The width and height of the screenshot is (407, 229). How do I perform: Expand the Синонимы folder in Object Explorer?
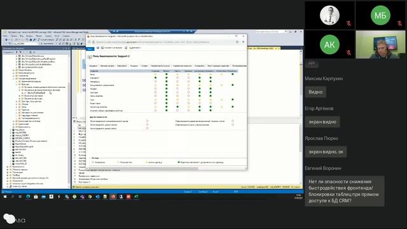point(13,76)
